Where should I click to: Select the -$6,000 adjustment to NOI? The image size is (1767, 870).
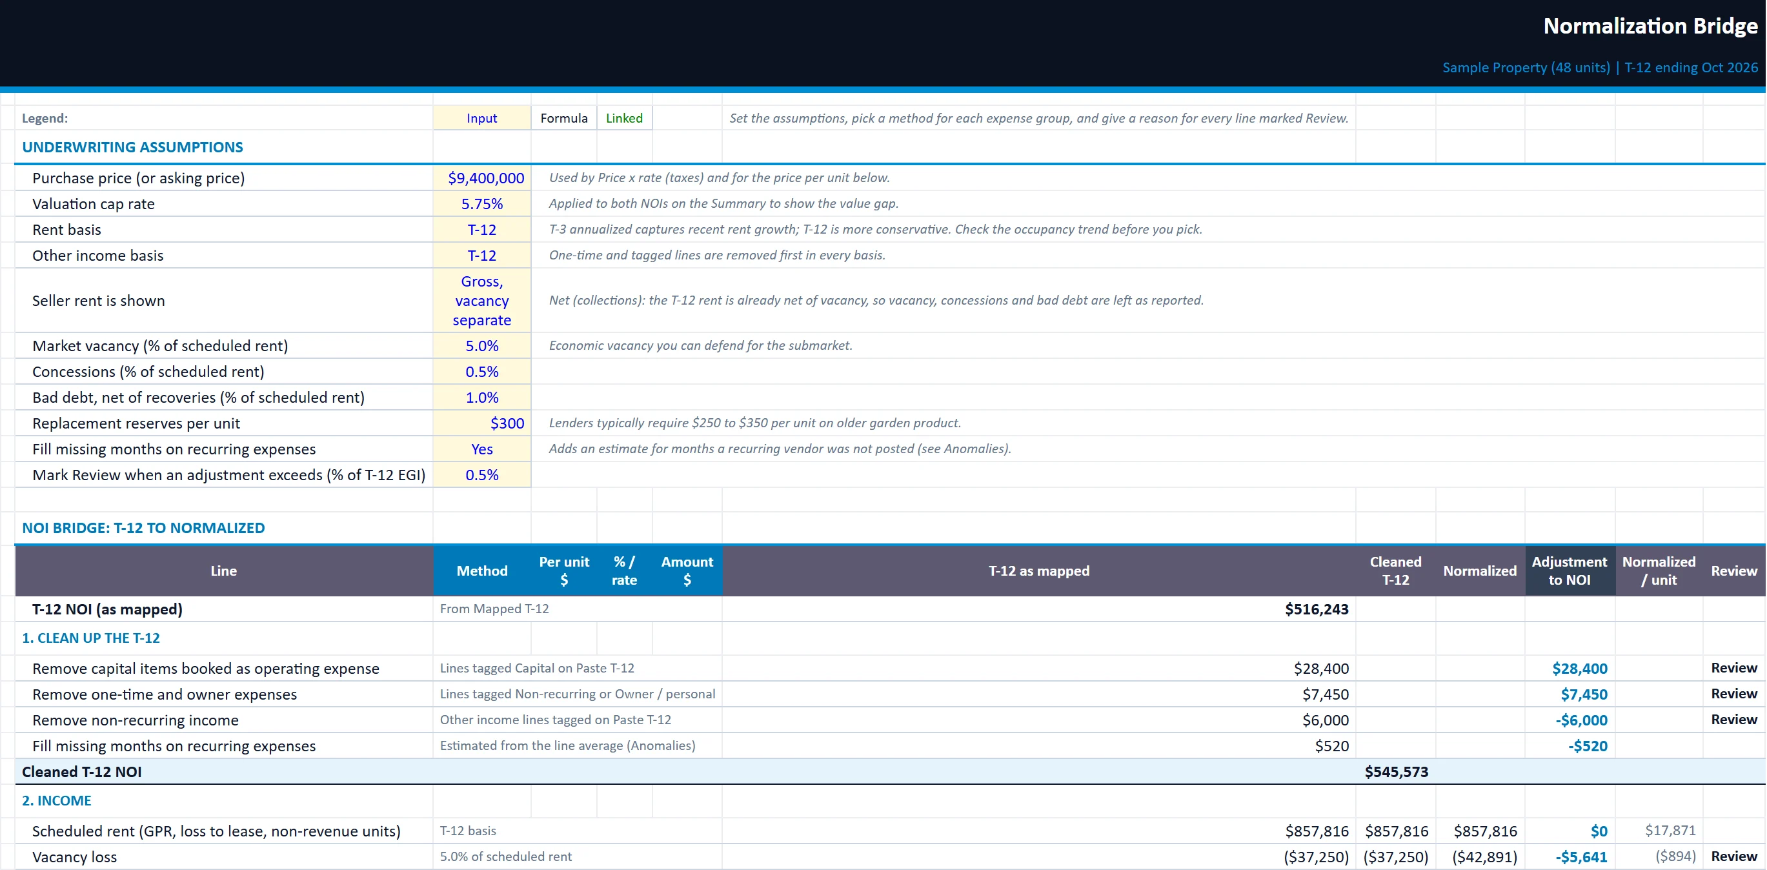(1581, 720)
